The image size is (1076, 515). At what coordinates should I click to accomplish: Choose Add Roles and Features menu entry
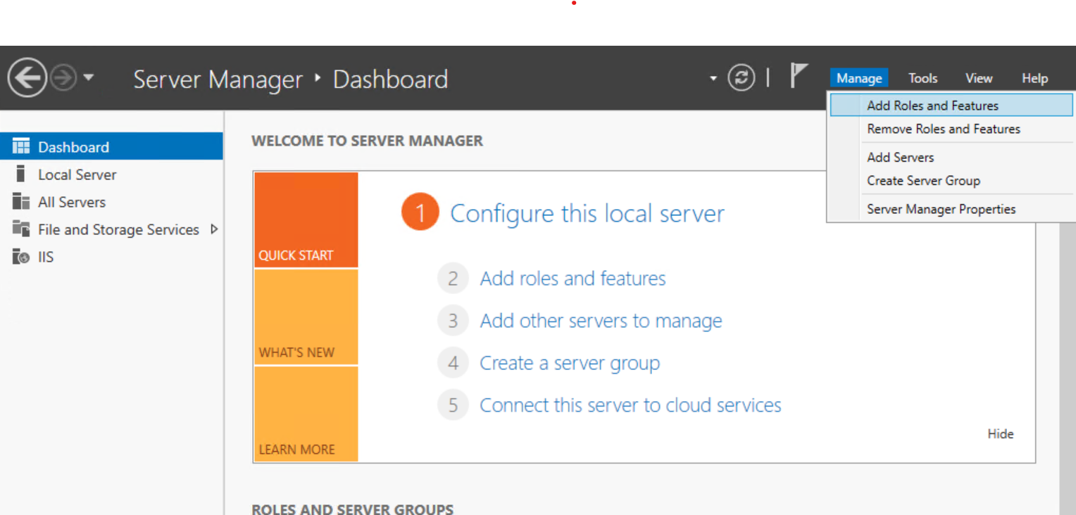(x=951, y=106)
